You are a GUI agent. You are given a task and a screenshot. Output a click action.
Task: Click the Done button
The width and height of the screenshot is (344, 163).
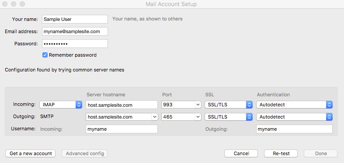pyautogui.click(x=320, y=153)
